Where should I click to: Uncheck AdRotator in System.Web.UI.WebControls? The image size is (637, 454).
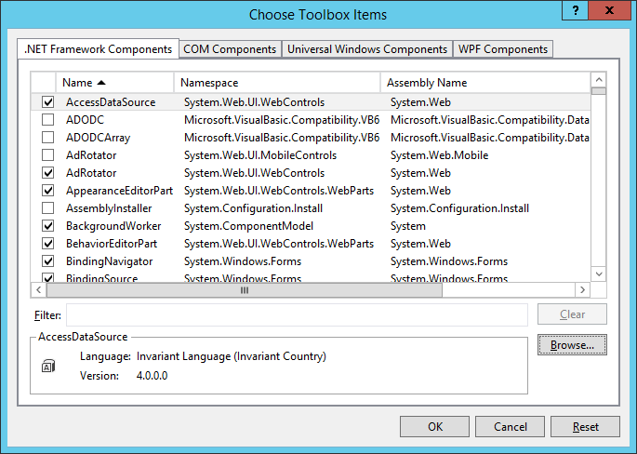point(48,173)
